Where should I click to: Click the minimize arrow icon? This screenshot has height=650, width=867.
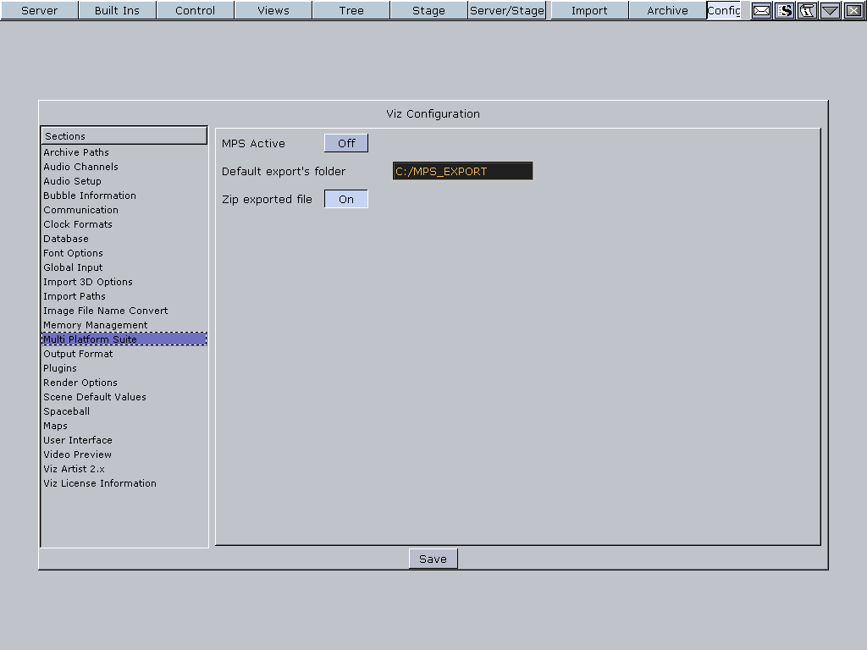830,11
